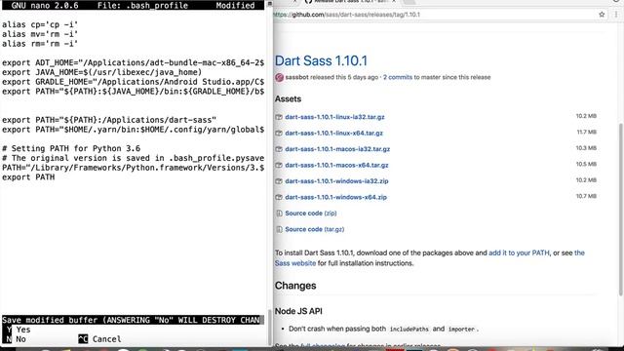Screen dimensions: 624x351
Task: Click the Assets heading
Action: [x=288, y=98]
